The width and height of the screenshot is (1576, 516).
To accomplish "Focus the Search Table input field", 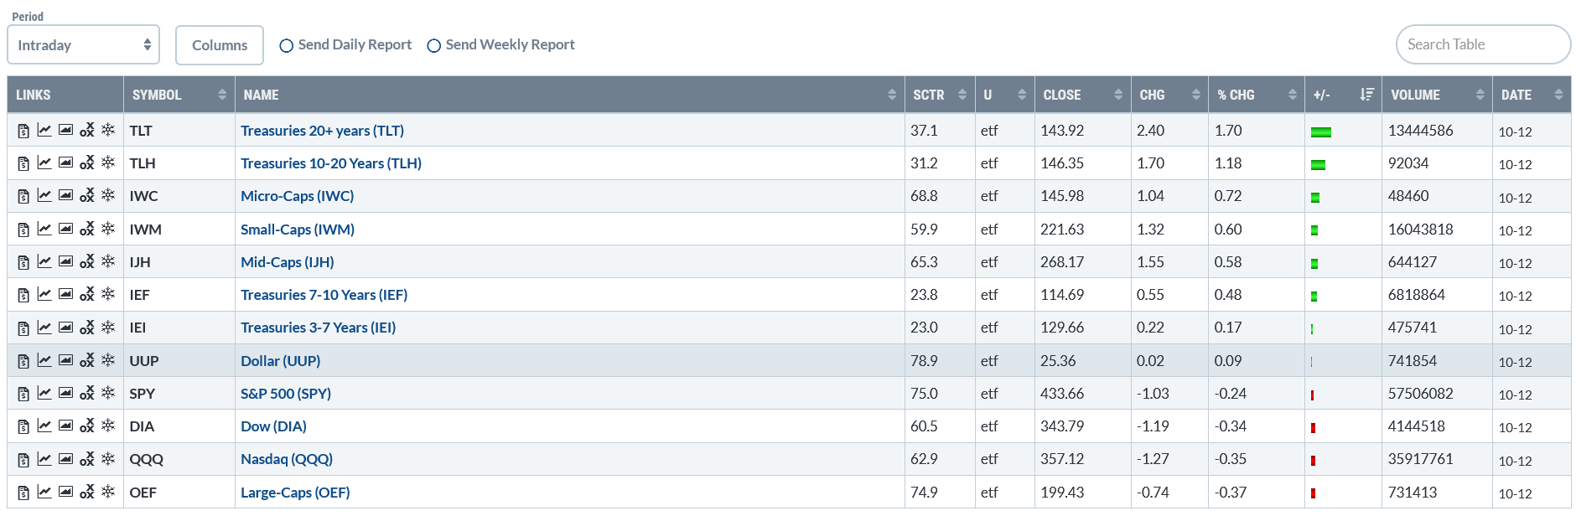I will pos(1482,44).
